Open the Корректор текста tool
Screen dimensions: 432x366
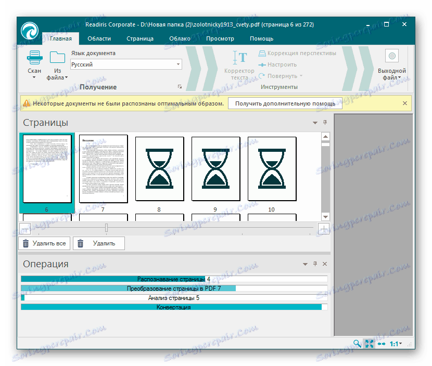coord(239,66)
